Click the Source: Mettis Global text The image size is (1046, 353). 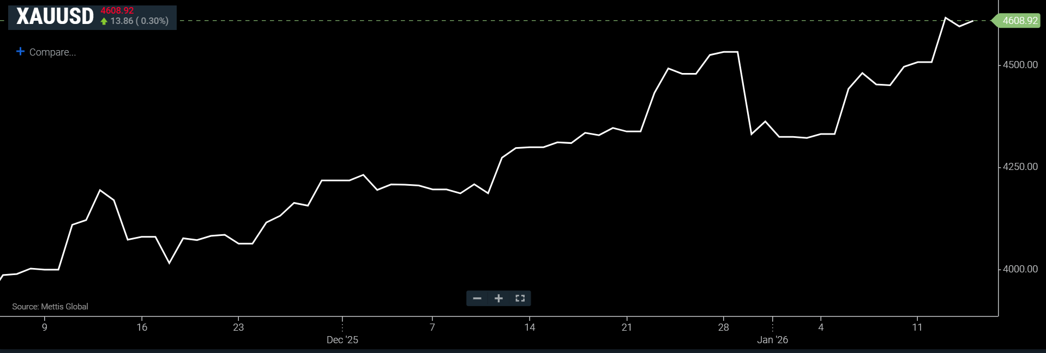click(x=50, y=307)
